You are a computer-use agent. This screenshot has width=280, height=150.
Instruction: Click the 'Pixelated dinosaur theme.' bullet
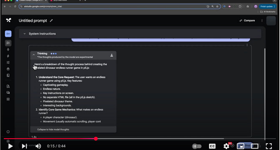[58, 101]
